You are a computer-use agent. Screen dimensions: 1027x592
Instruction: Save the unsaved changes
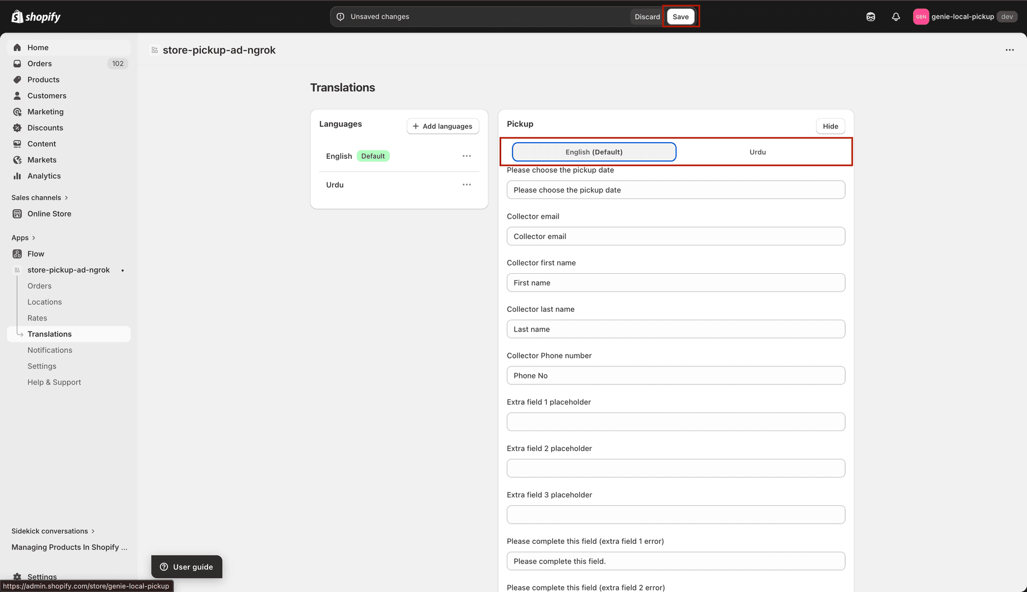click(680, 17)
